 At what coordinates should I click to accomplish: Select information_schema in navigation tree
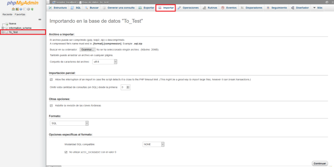20,28
